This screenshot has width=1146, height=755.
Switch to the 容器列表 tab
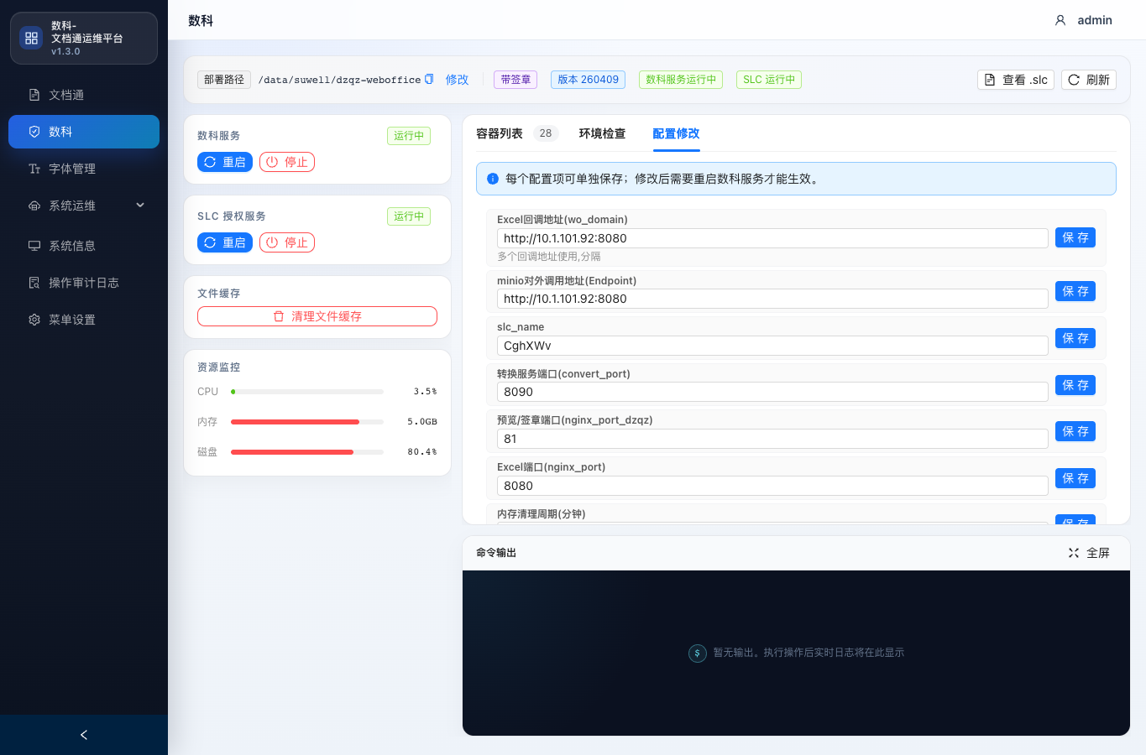point(500,133)
